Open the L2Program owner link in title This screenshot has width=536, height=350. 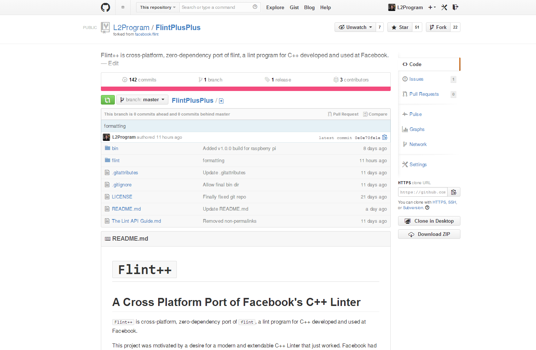[131, 28]
